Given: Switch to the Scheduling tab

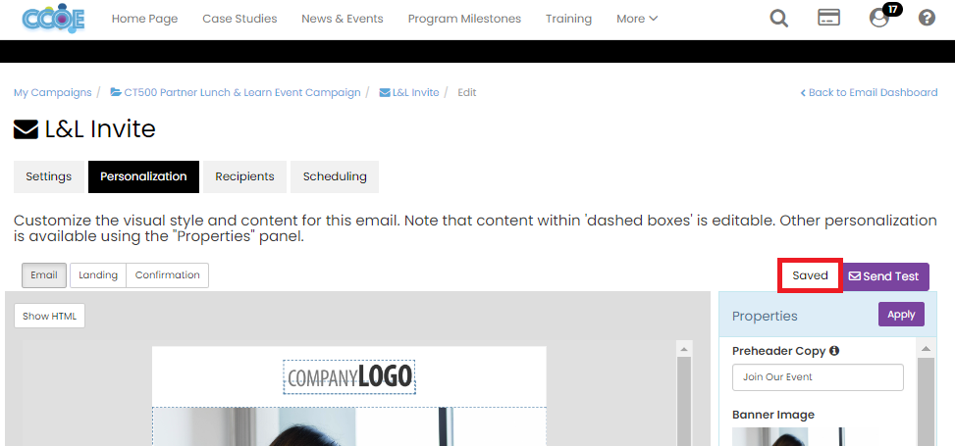Looking at the screenshot, I should 335,176.
